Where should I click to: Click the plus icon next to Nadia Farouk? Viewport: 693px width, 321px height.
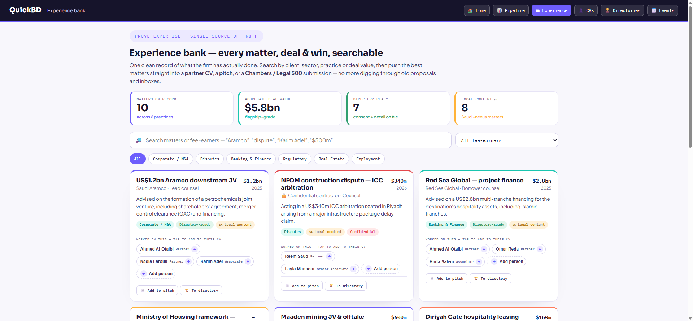188,261
